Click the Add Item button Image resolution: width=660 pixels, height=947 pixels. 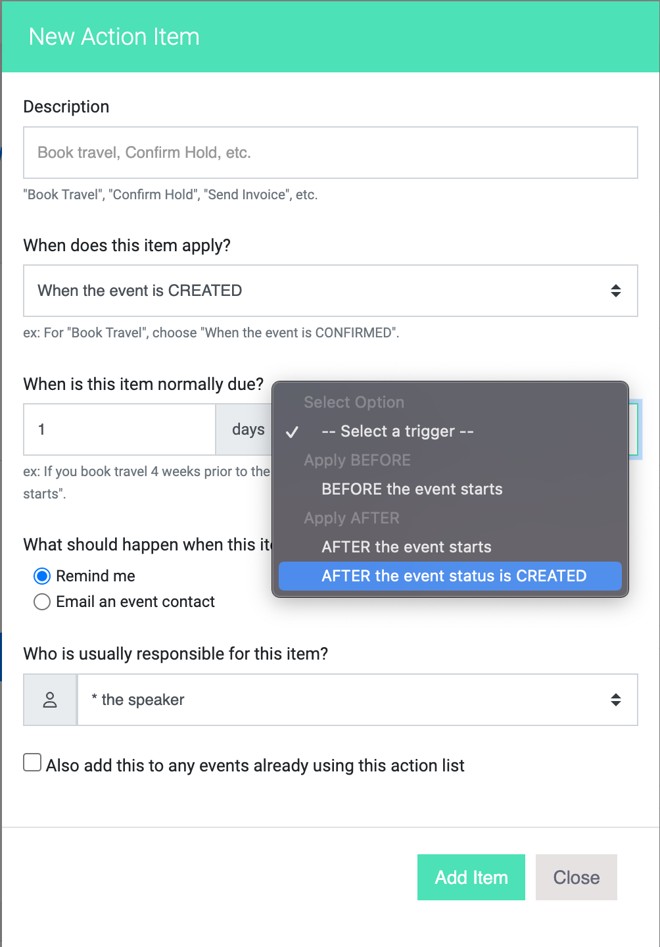[x=471, y=877]
